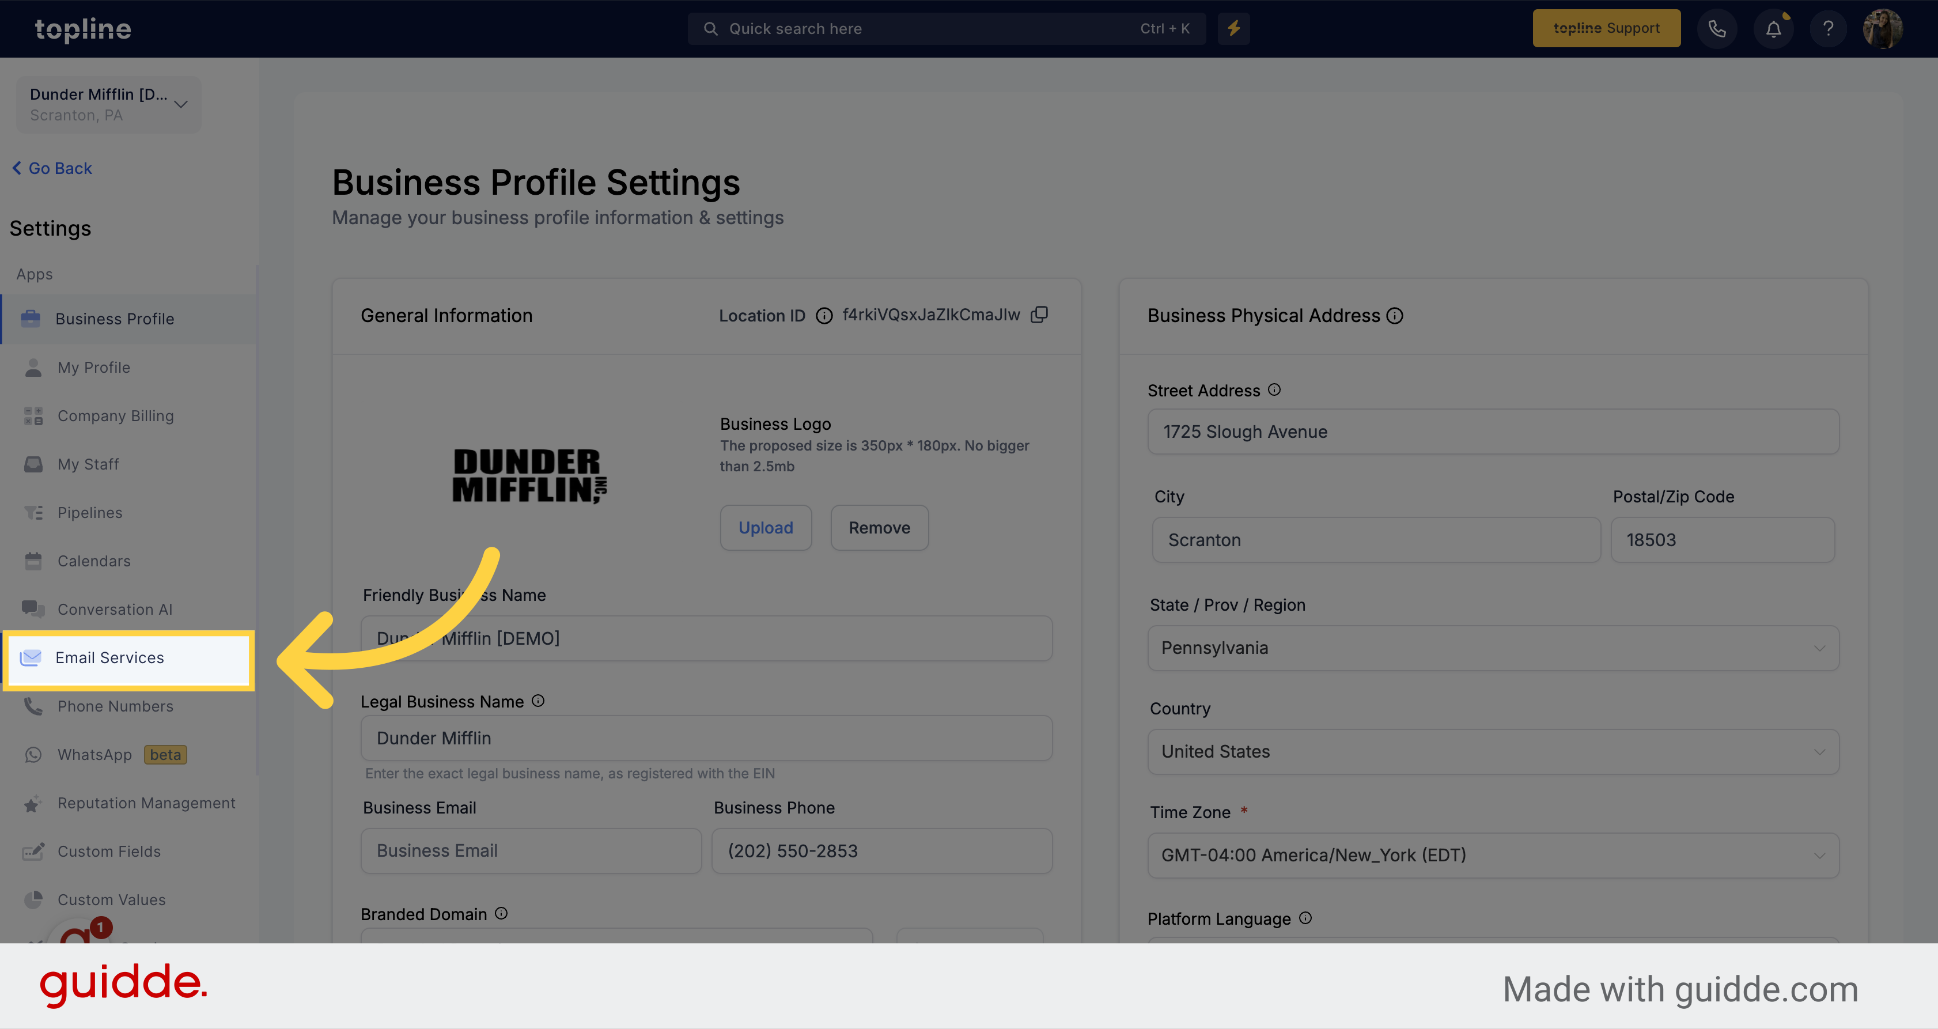
Task: Click the Legal Business Name field
Action: point(706,738)
